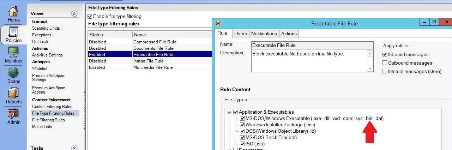Switch to the Notifications tab
This screenshot has height=150, width=452.
coord(264,34)
